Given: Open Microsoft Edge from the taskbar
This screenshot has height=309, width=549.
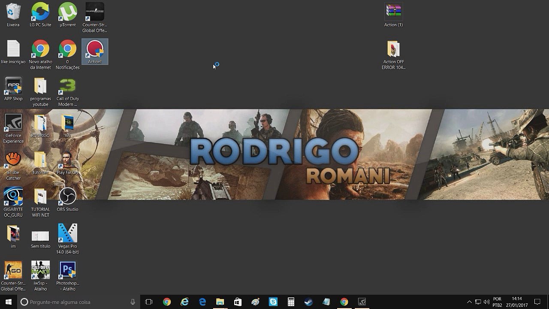Looking at the screenshot, I should pos(202,302).
